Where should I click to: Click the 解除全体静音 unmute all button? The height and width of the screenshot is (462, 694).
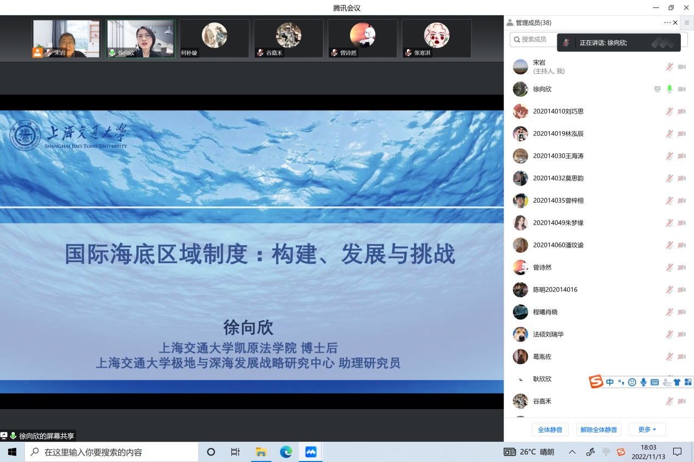tap(599, 430)
